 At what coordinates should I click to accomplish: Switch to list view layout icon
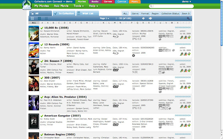pyautogui.click(x=32, y=18)
